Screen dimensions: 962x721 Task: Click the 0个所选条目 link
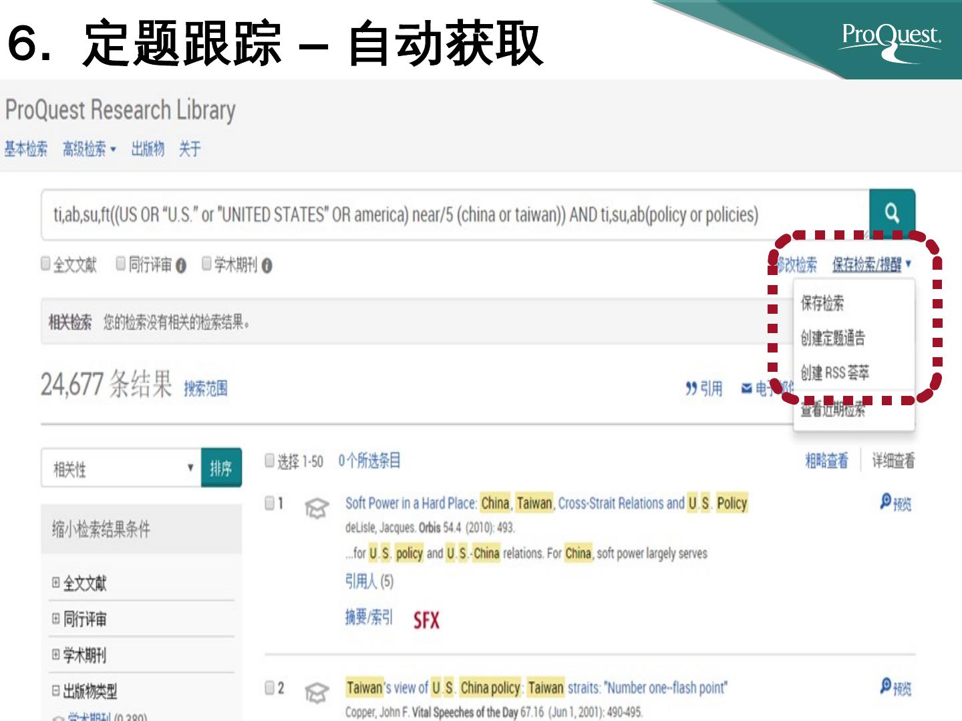click(369, 460)
